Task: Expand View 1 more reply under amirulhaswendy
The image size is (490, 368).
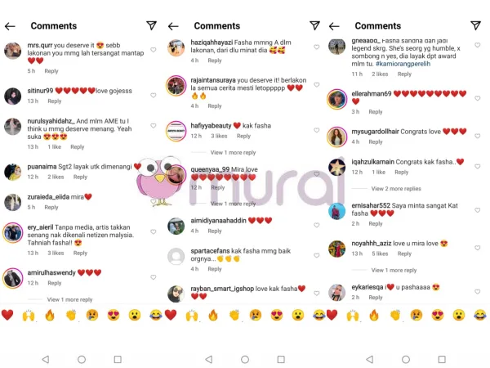Action: point(69,299)
